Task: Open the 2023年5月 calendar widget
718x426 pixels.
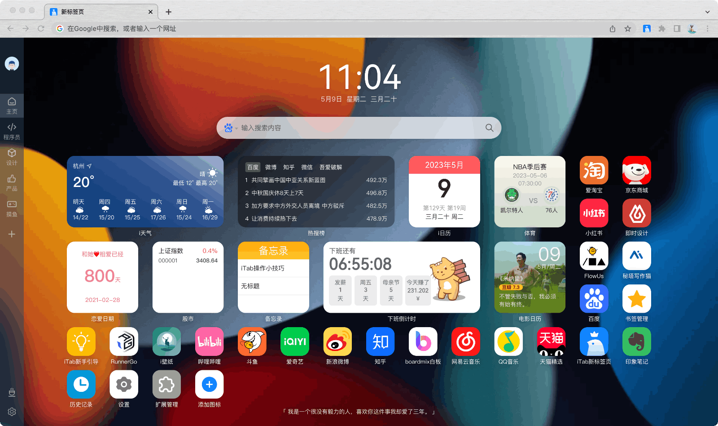Action: click(x=444, y=191)
